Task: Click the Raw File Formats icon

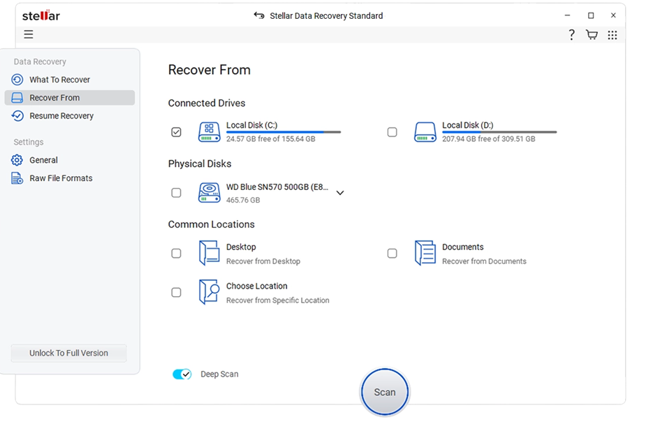Action: tap(17, 178)
